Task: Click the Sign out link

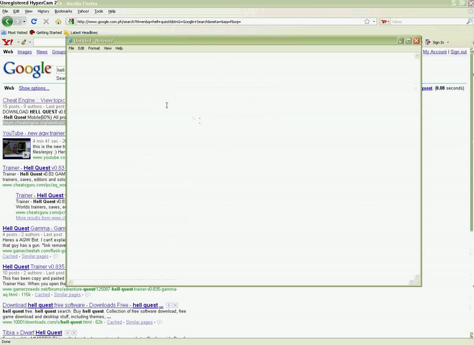Action: click(459, 52)
